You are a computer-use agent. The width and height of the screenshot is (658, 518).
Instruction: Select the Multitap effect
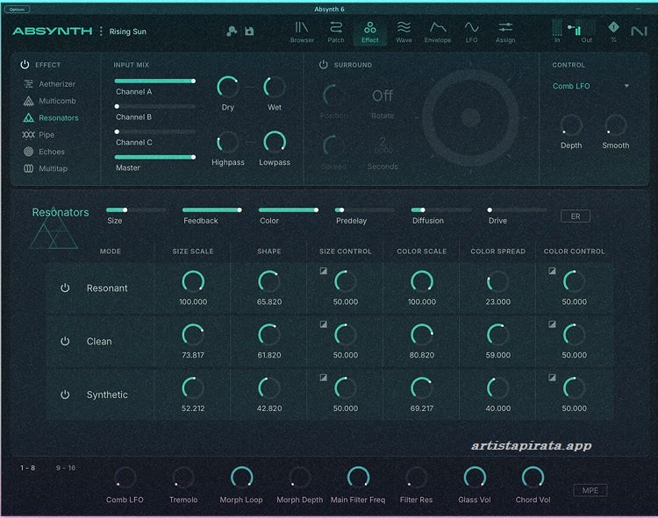click(x=45, y=168)
